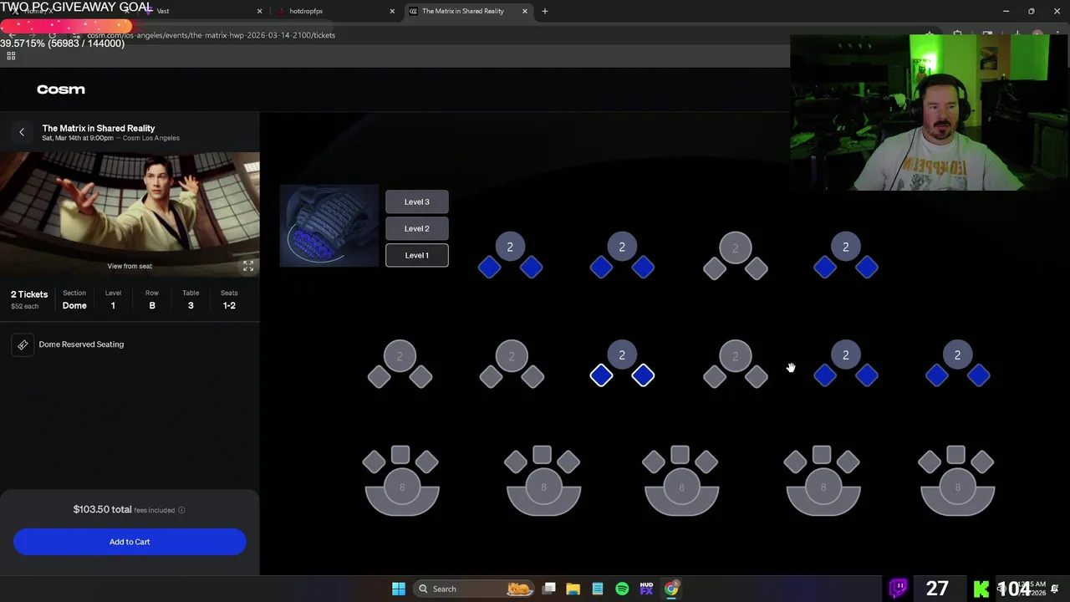
Task: Open the HUD FX app from taskbar
Action: click(x=646, y=589)
